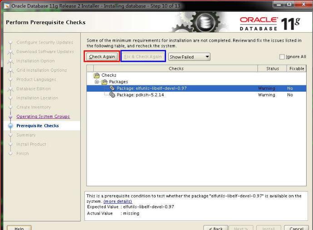
Task: Open the (more details) link
Action: coord(118,201)
